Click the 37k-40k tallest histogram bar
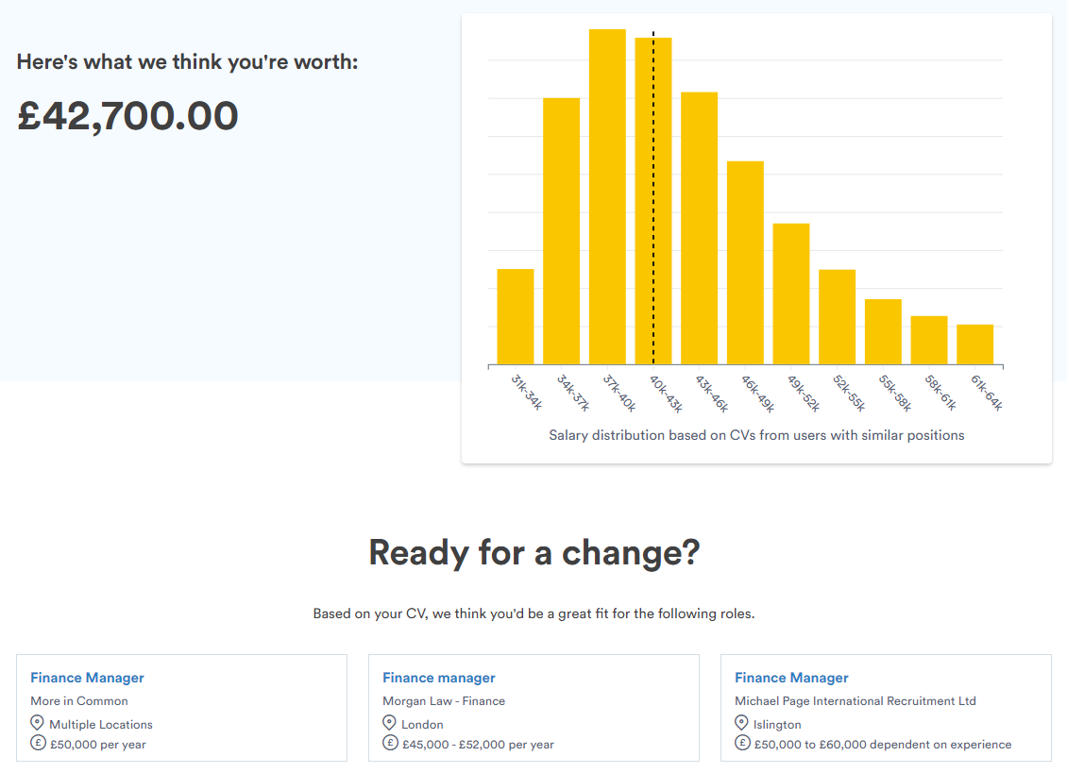Viewport: 1067px width, 773px height. pyautogui.click(x=607, y=198)
